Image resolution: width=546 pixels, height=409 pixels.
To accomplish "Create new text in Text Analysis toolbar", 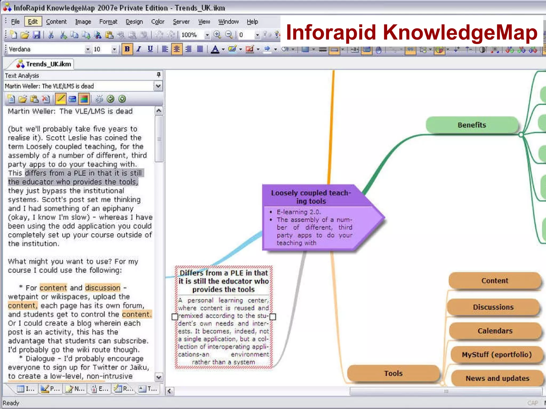I will [x=11, y=99].
